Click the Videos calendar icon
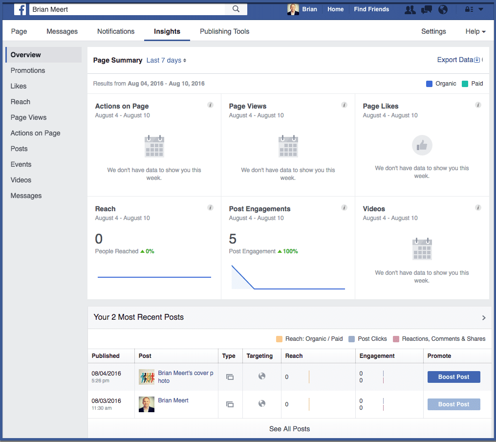Viewport: 496px width, 442px height. coord(422,249)
